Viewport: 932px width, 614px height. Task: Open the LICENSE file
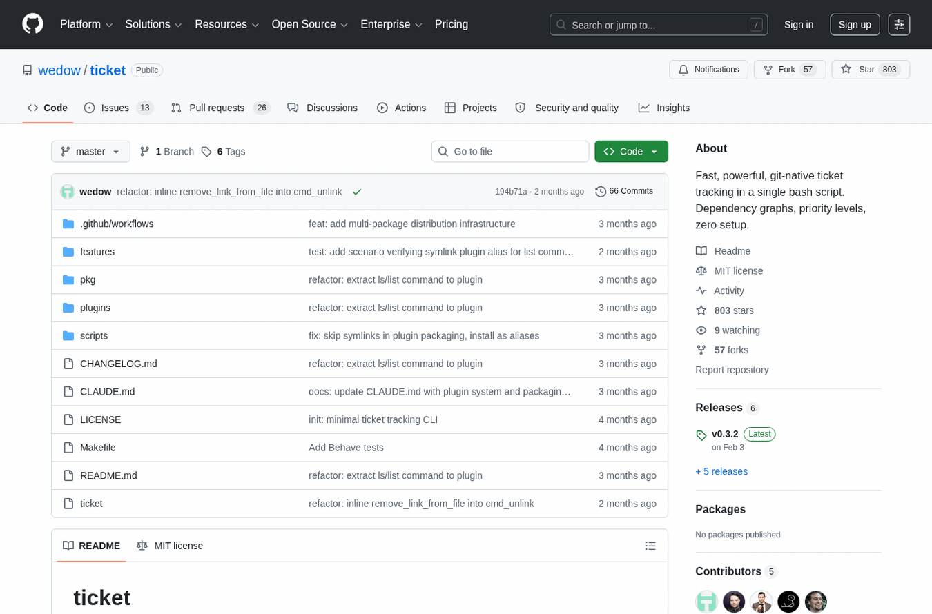click(101, 419)
